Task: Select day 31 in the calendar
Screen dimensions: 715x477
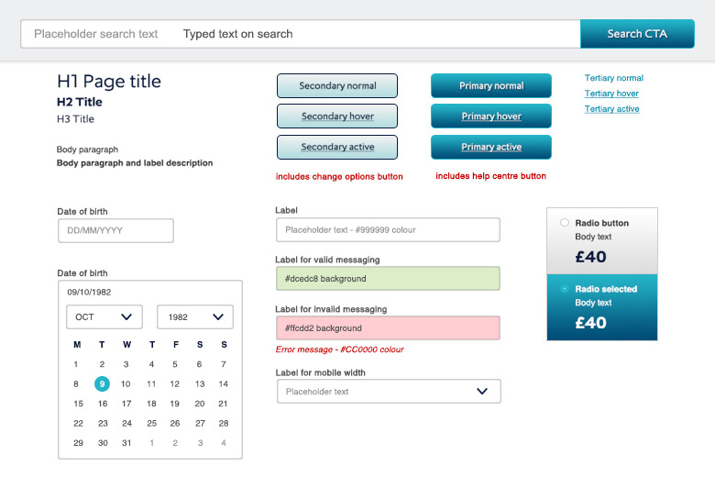Action: tap(126, 443)
